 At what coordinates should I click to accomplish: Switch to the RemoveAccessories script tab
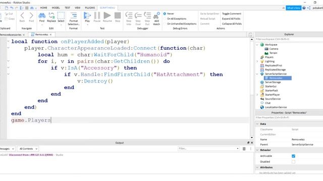(11, 35)
